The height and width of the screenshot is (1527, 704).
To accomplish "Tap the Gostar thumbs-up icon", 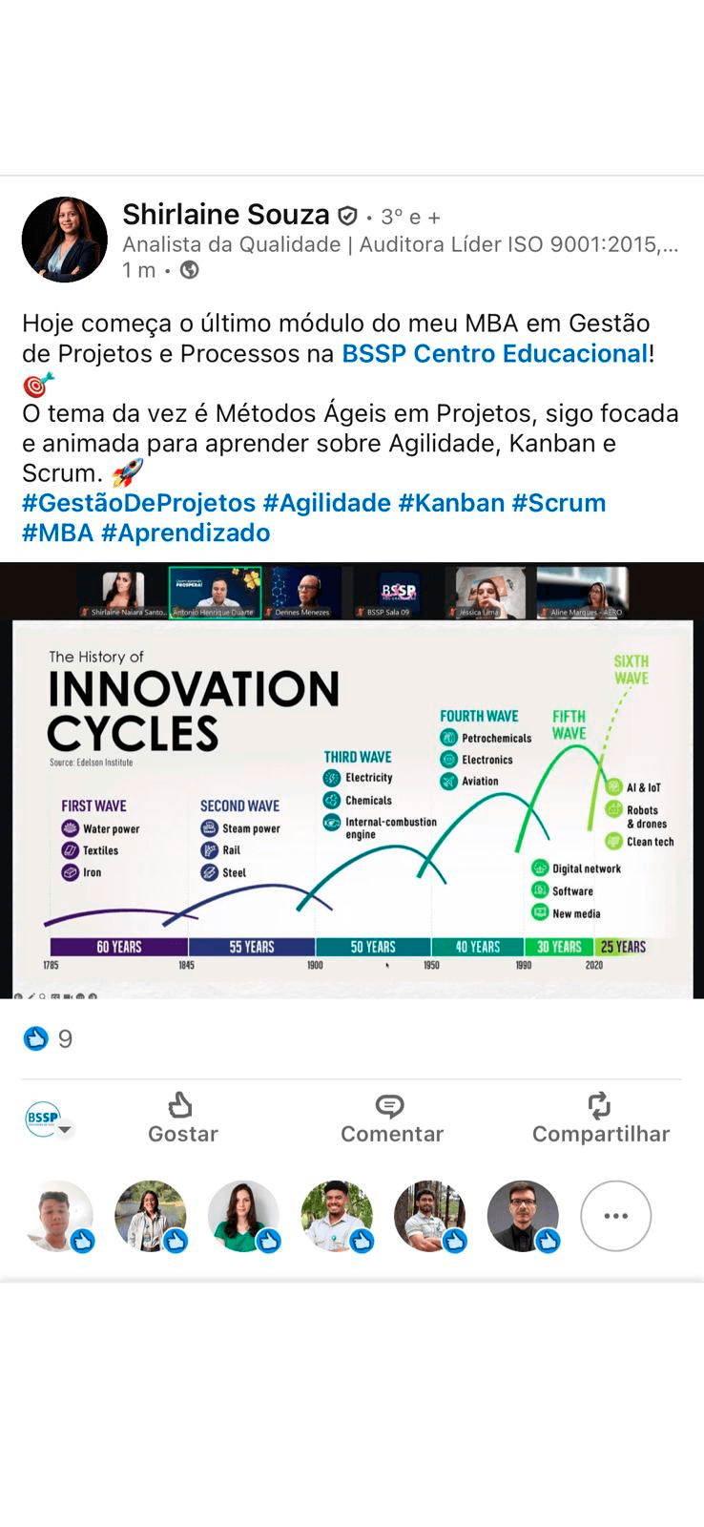I will pos(180,1105).
